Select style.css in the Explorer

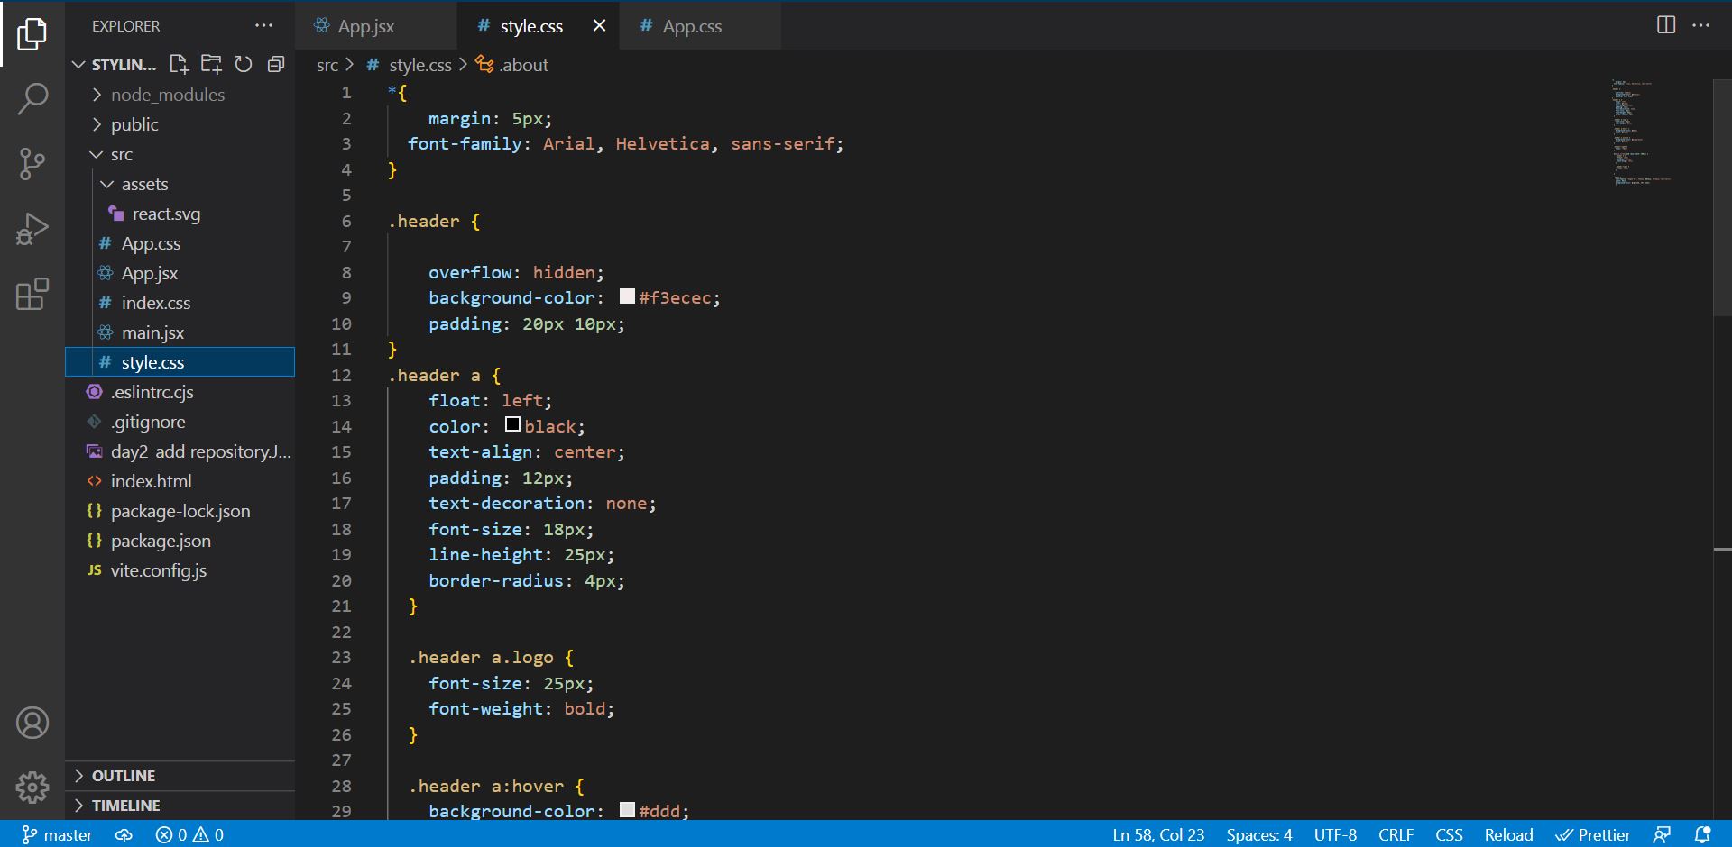tap(154, 361)
